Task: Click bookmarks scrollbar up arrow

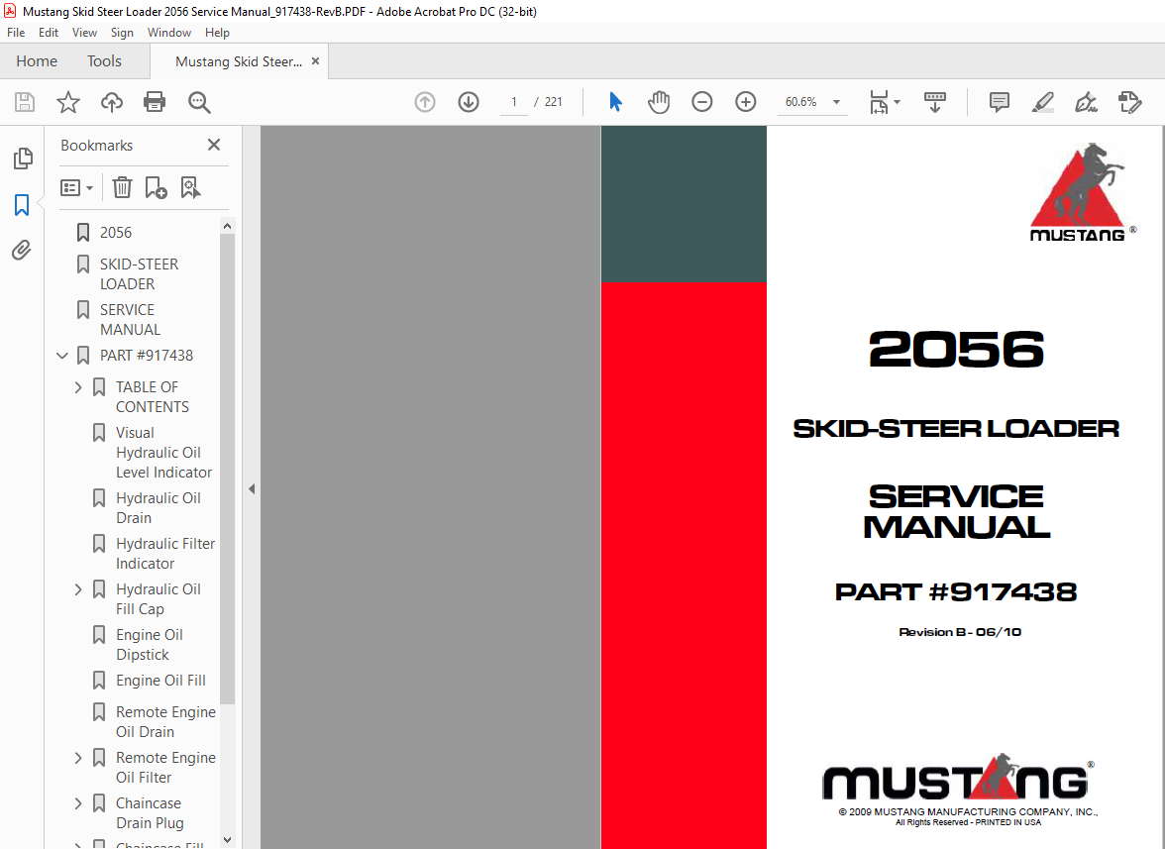Action: 228,226
